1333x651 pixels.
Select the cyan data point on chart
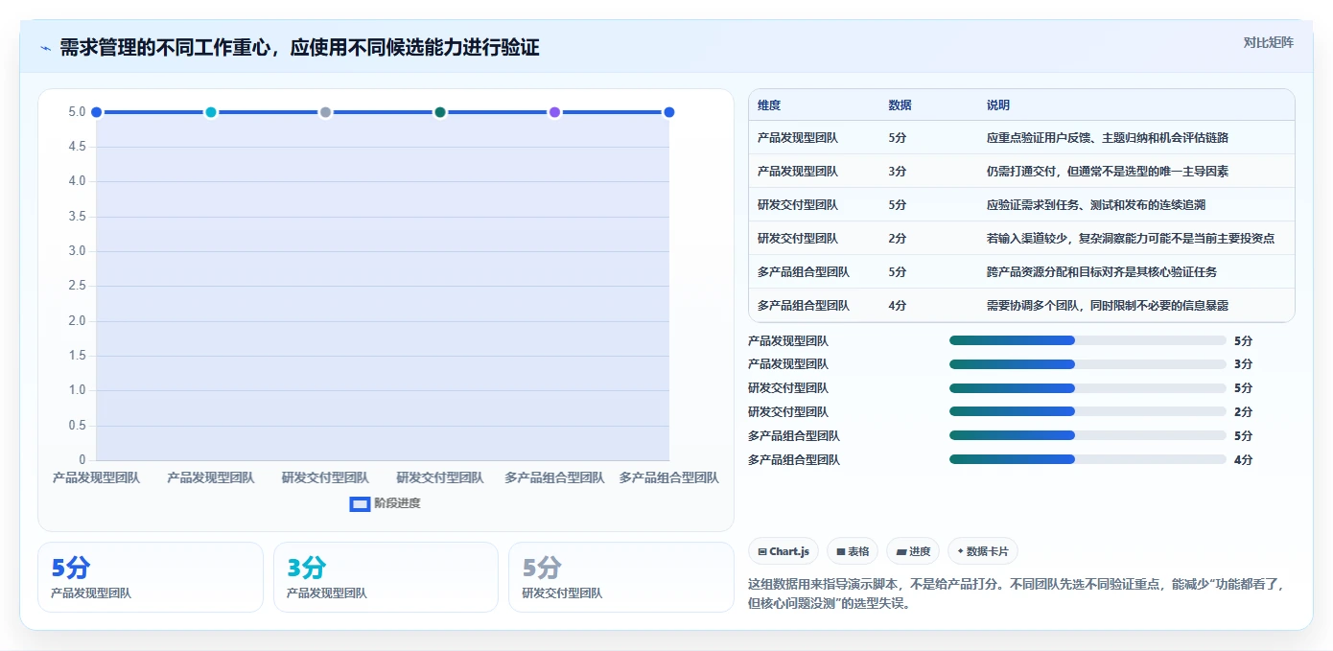click(211, 112)
